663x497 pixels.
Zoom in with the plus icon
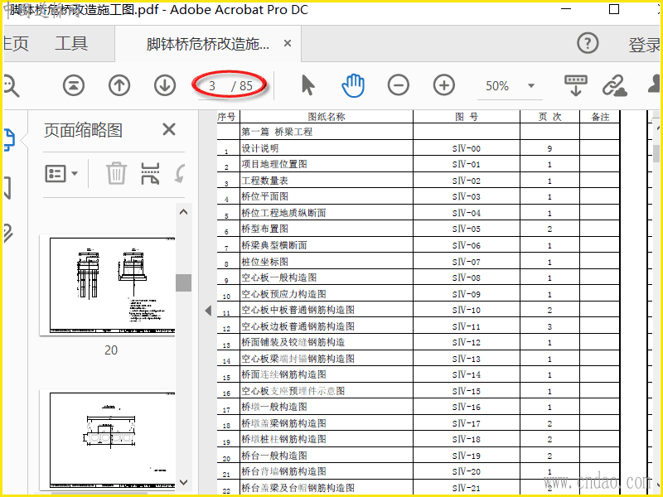(444, 85)
